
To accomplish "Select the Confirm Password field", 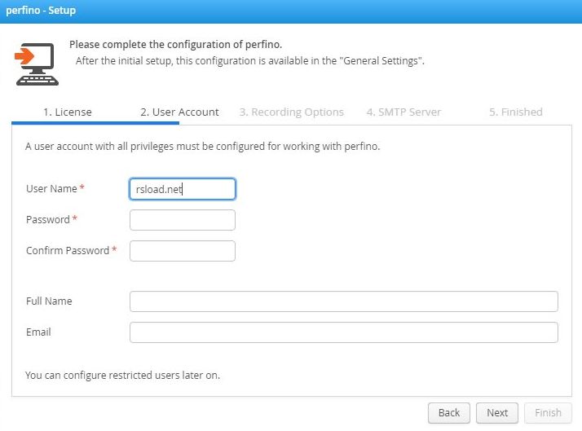I will 183,251.
